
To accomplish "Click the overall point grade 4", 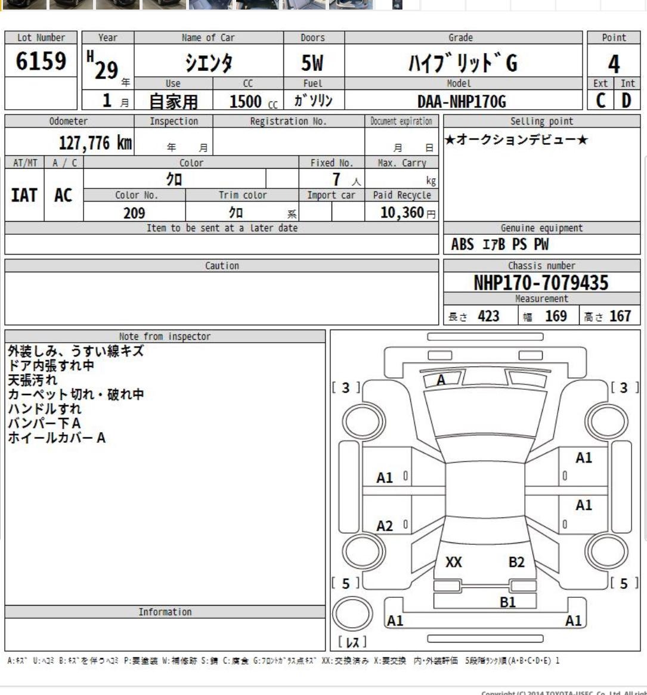I will pos(614,63).
